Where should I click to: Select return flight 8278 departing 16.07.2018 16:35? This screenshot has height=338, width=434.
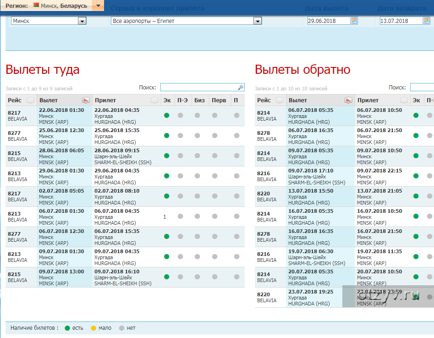(x=344, y=237)
